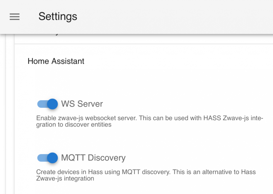Image resolution: width=273 pixels, height=194 pixels.
Task: Click the Settings page title
Action: coord(58,17)
